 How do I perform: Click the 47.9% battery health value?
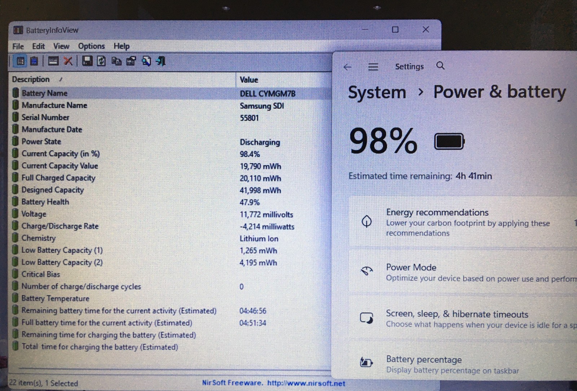[x=250, y=202]
